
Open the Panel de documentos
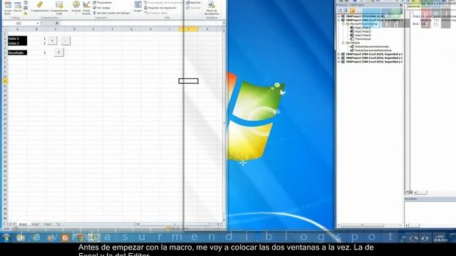(x=212, y=8)
